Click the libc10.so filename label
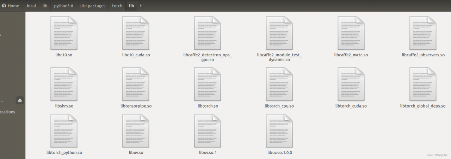The height and width of the screenshot is (159, 451). [64, 55]
